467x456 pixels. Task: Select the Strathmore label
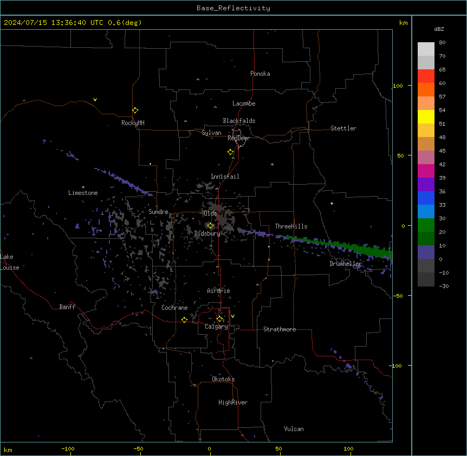tap(280, 329)
